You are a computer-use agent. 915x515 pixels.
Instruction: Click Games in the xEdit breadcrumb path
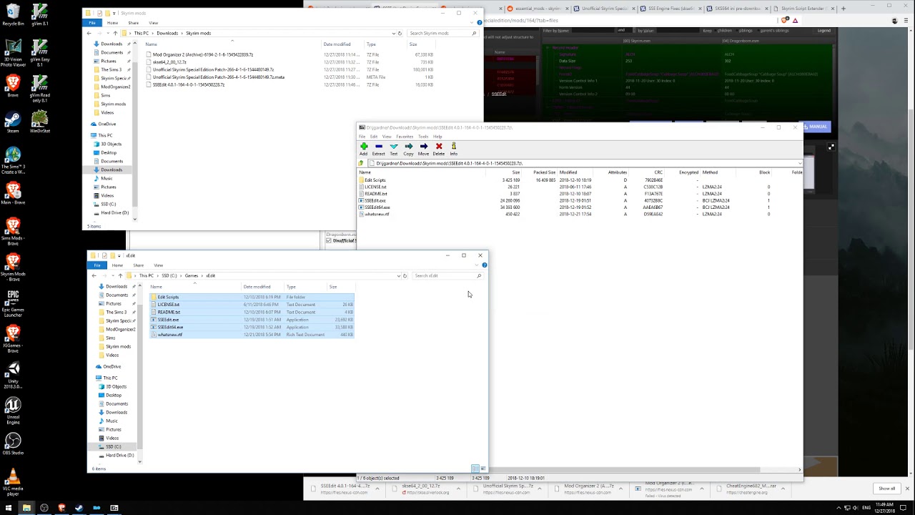pos(192,275)
